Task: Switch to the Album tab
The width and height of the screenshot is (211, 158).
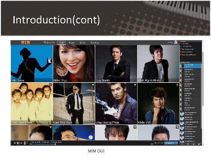Action: coord(71,43)
